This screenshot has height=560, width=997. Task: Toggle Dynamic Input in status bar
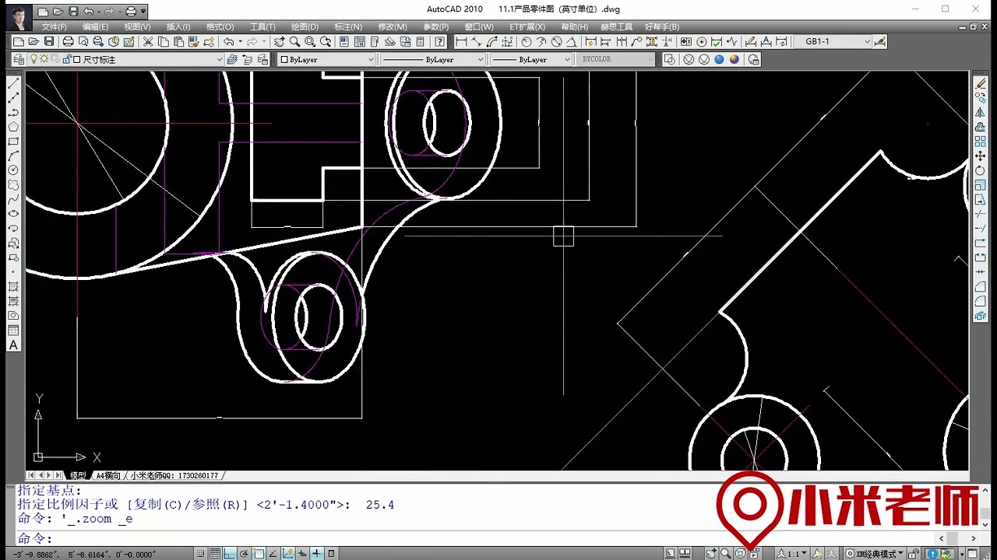pos(302,554)
